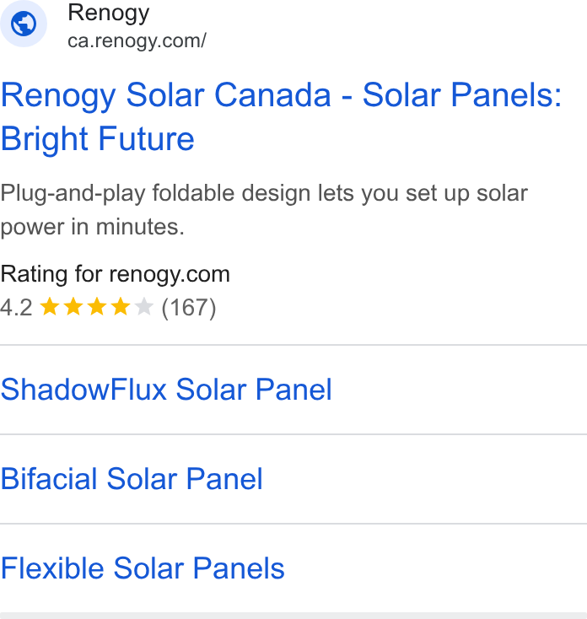Screen dimensions: 587x619
Task: Click the ca.renogy.com/ URL text
Action: [137, 41]
